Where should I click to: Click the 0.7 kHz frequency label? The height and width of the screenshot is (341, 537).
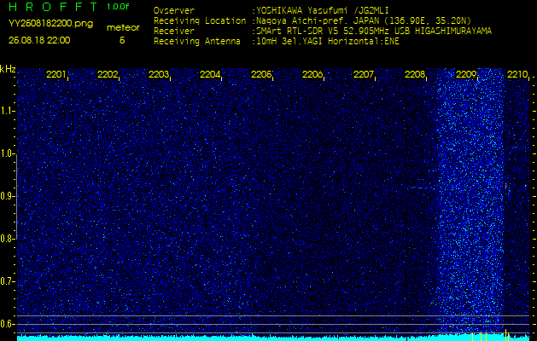[x=8, y=281]
